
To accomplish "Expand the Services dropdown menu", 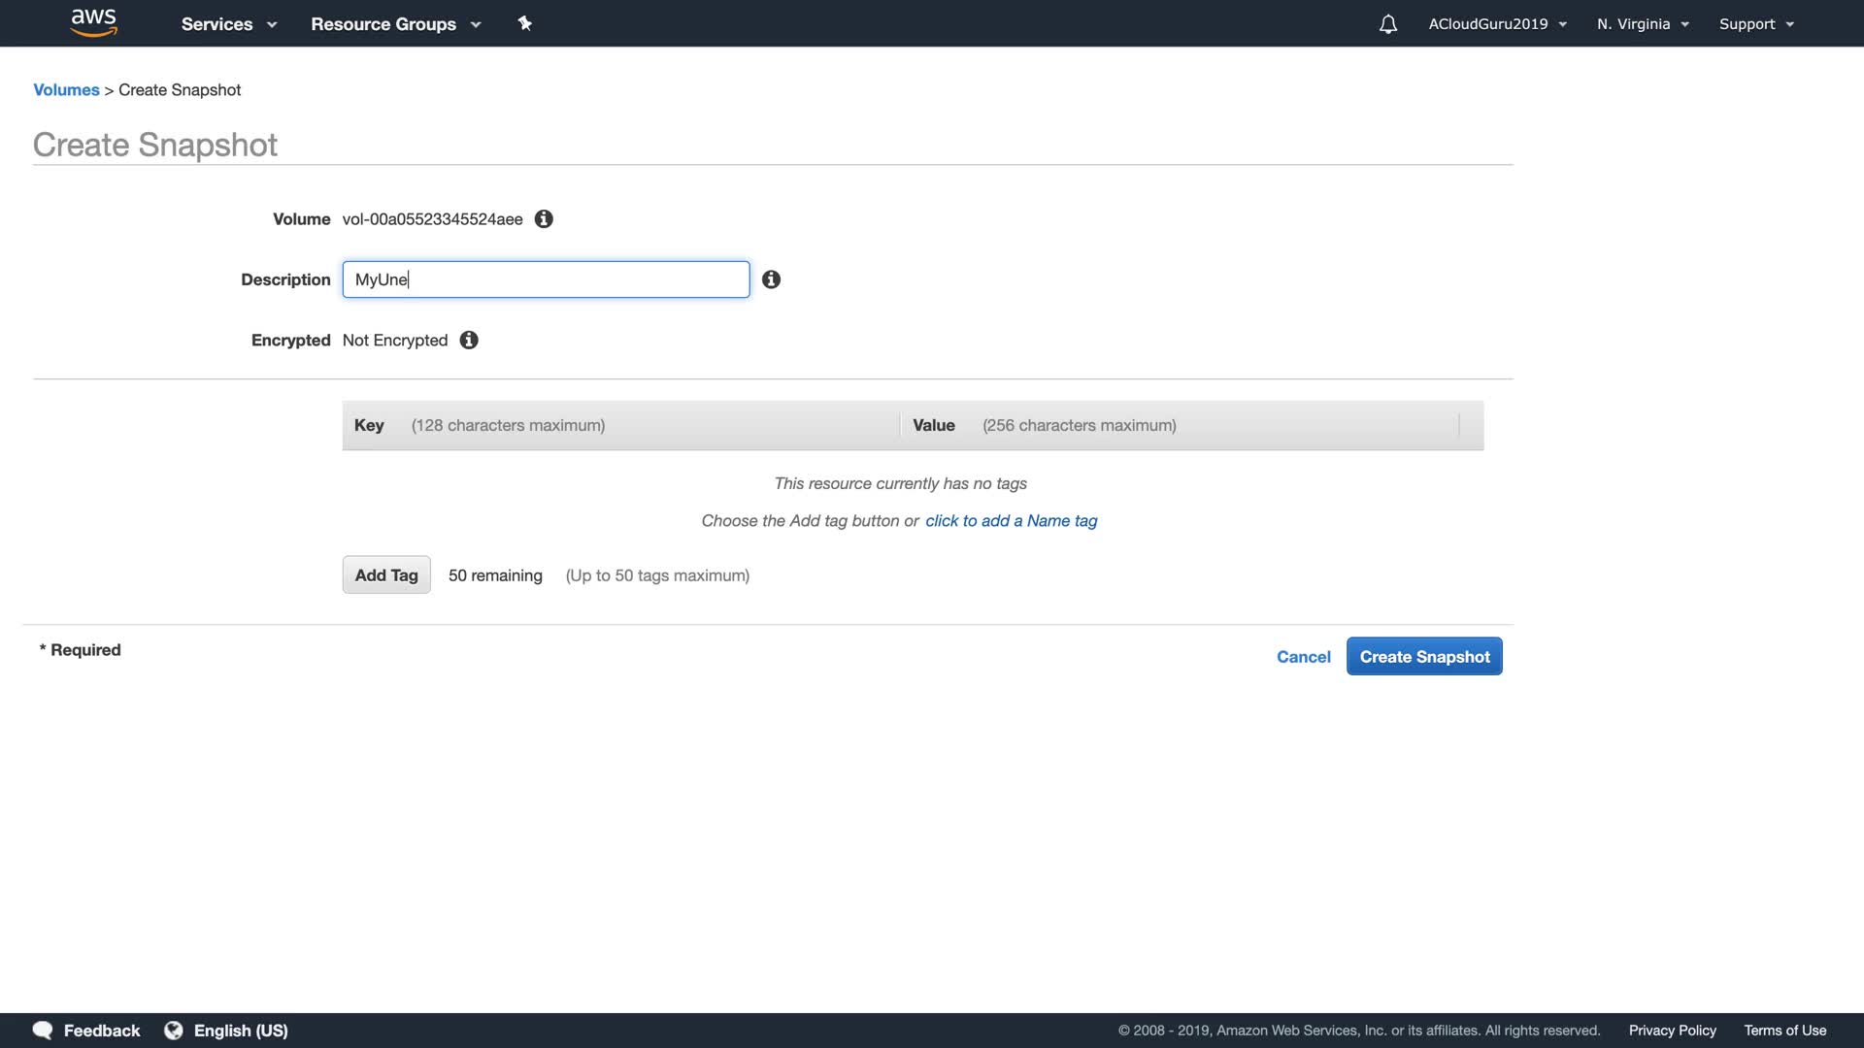I will [228, 24].
